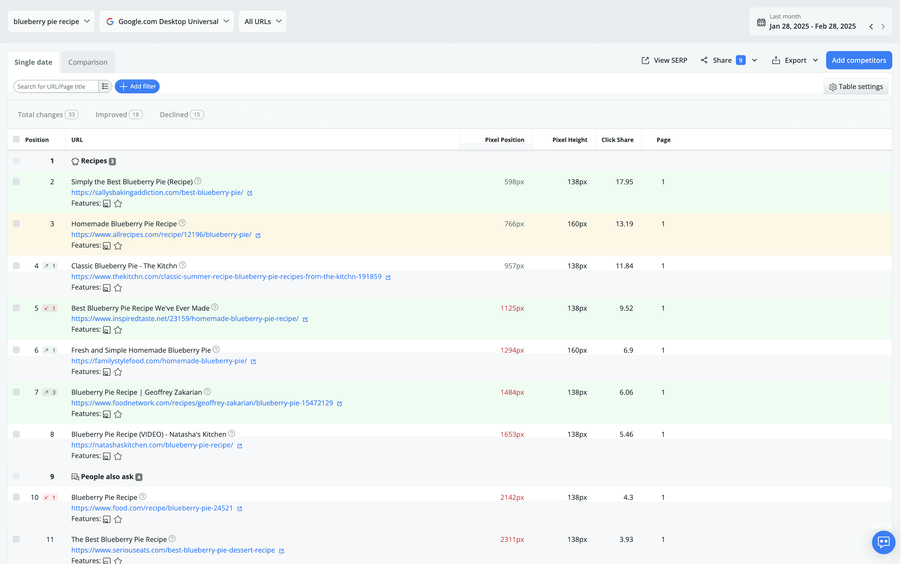The image size is (901, 564).
Task: Click help icon beside Homemade Blueberry Pie Recipe
Action: [182, 223]
